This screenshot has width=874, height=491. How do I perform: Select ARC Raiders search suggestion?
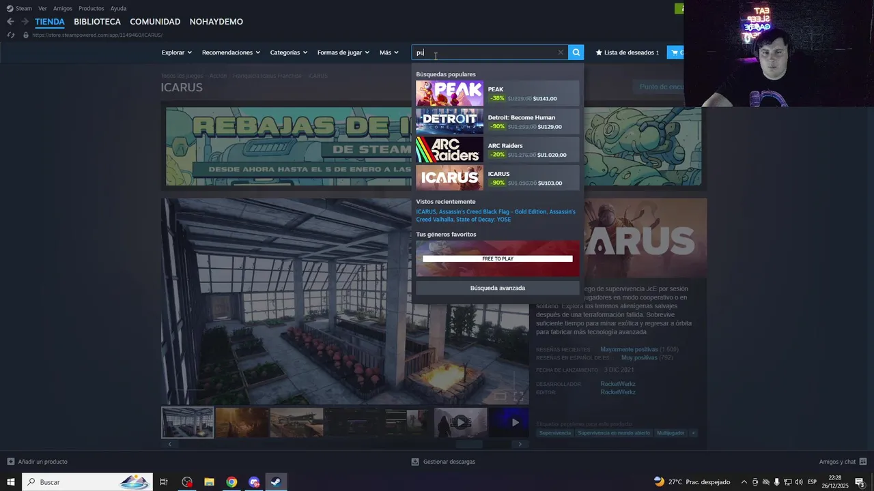pos(498,150)
